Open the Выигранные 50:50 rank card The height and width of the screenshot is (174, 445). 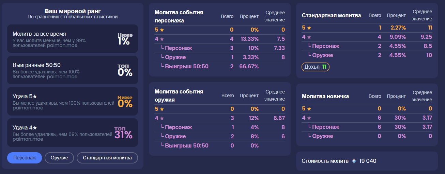click(x=73, y=70)
